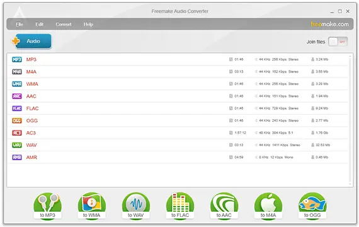
Task: Select the to WMA conversion icon
Action: tap(91, 206)
